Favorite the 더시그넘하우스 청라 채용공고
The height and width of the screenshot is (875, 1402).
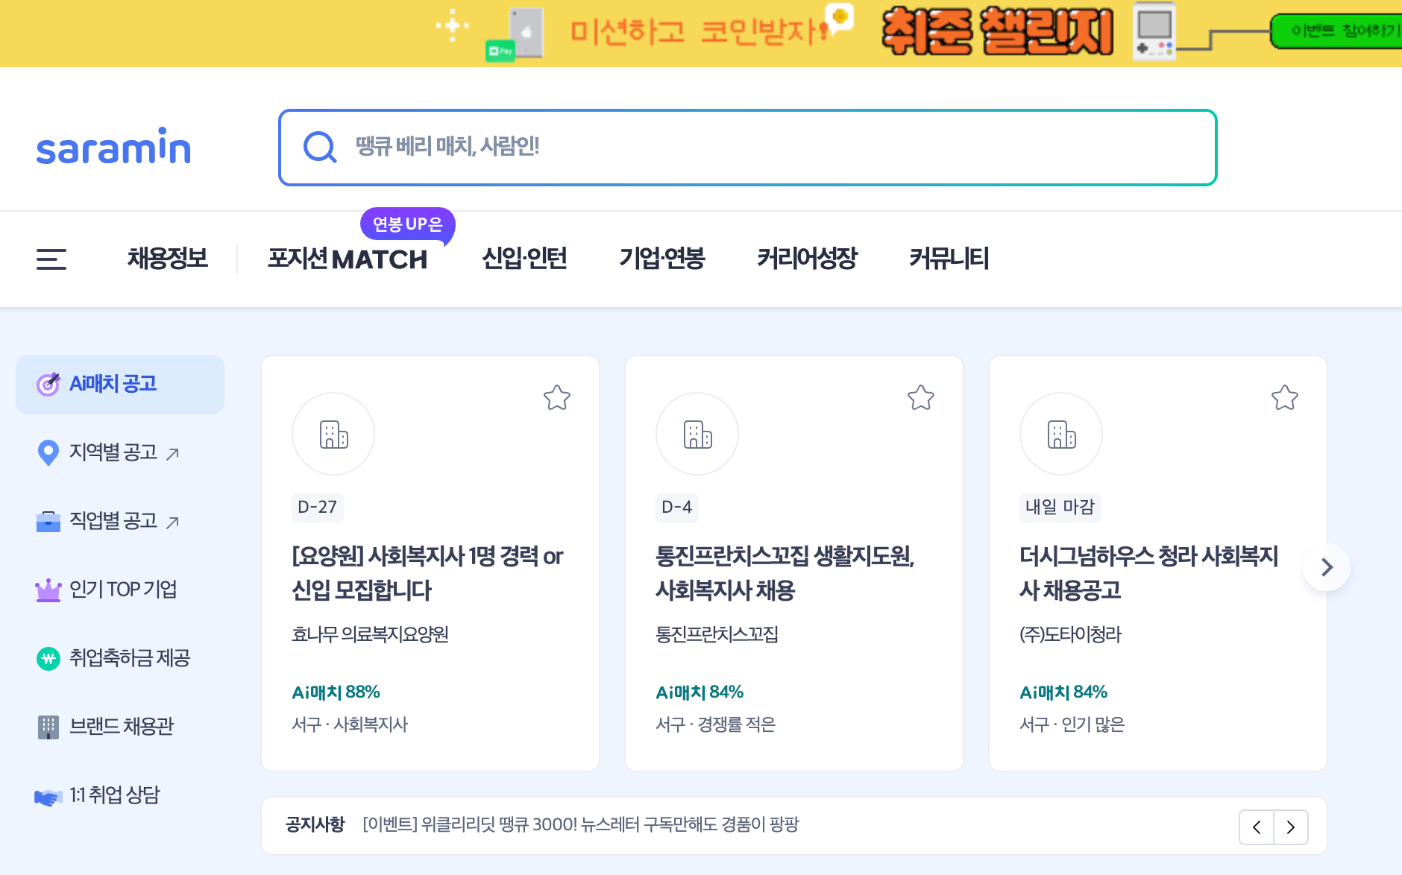tap(1285, 399)
